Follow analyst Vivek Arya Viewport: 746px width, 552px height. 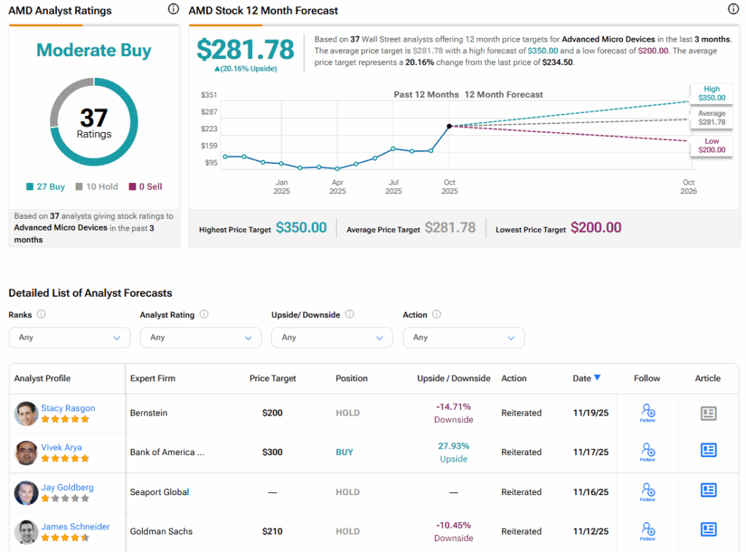tap(648, 452)
